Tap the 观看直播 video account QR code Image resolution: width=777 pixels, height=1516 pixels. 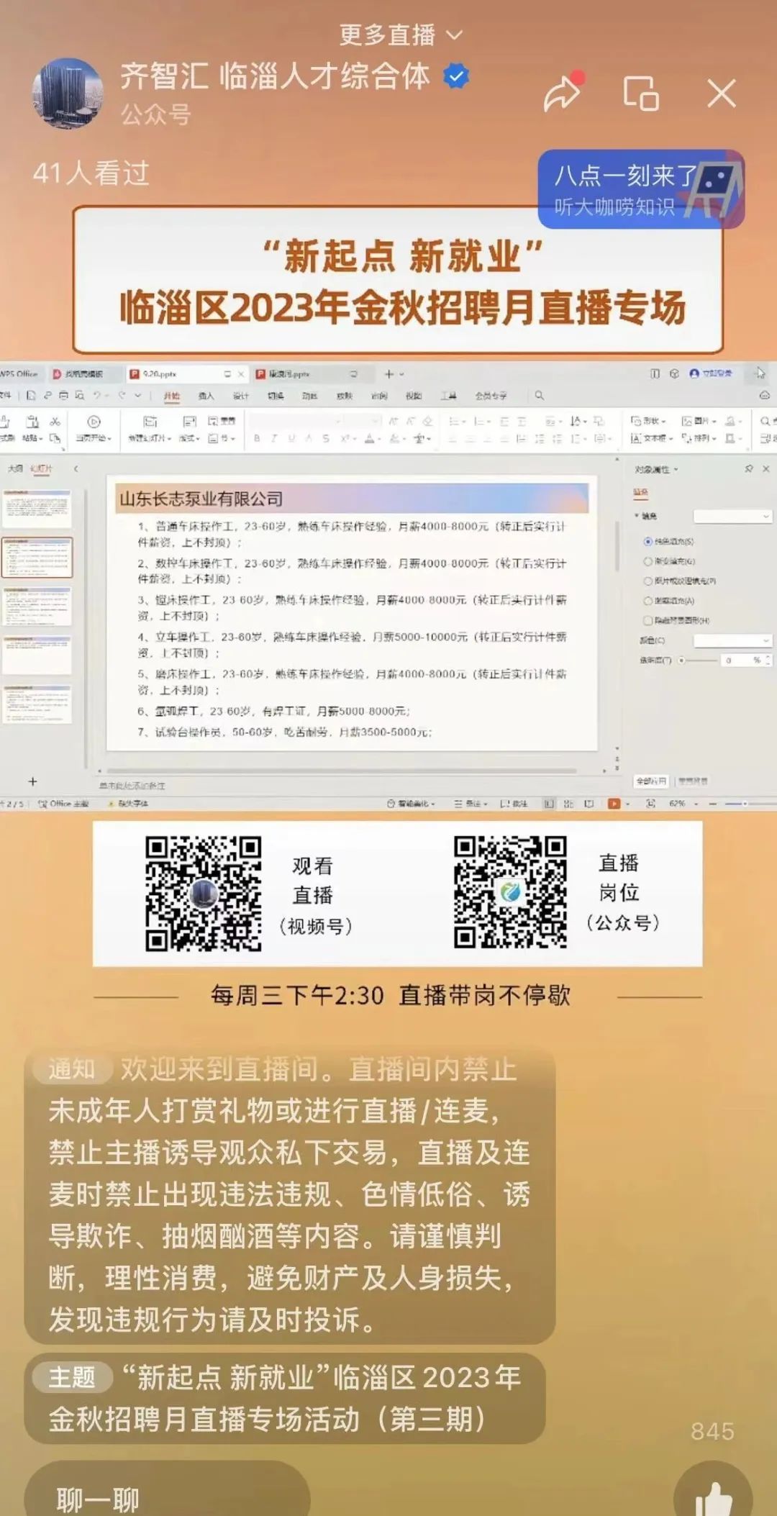[x=204, y=894]
